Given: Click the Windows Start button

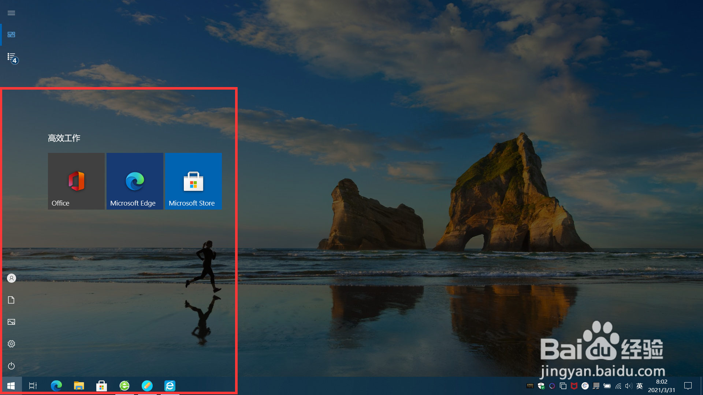Looking at the screenshot, I should click(x=11, y=386).
